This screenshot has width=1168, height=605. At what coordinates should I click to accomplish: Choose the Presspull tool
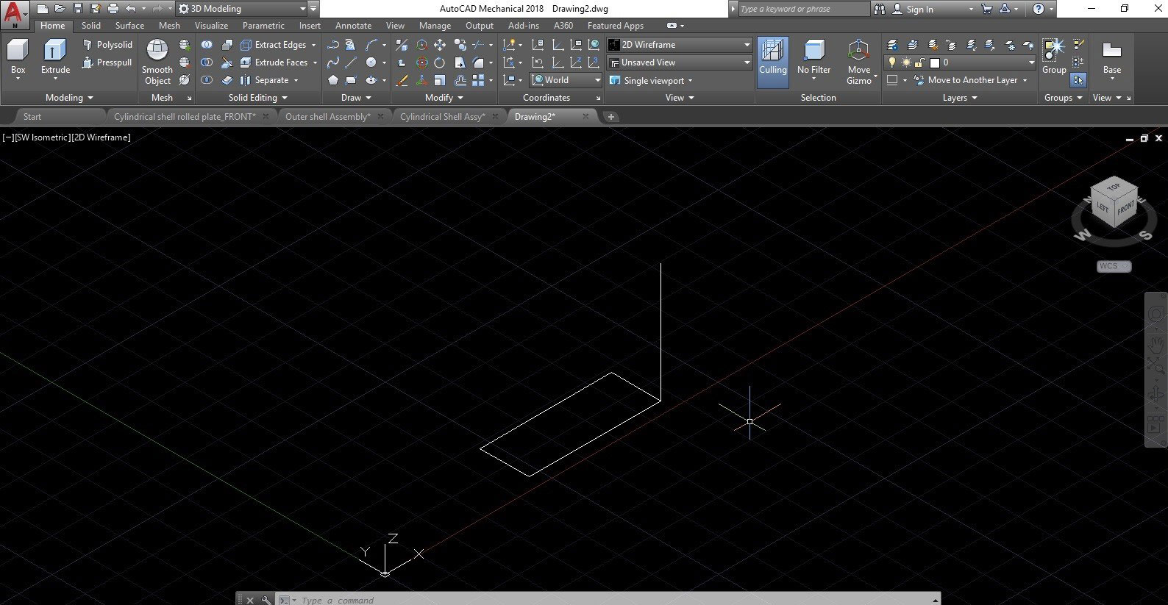click(x=107, y=62)
